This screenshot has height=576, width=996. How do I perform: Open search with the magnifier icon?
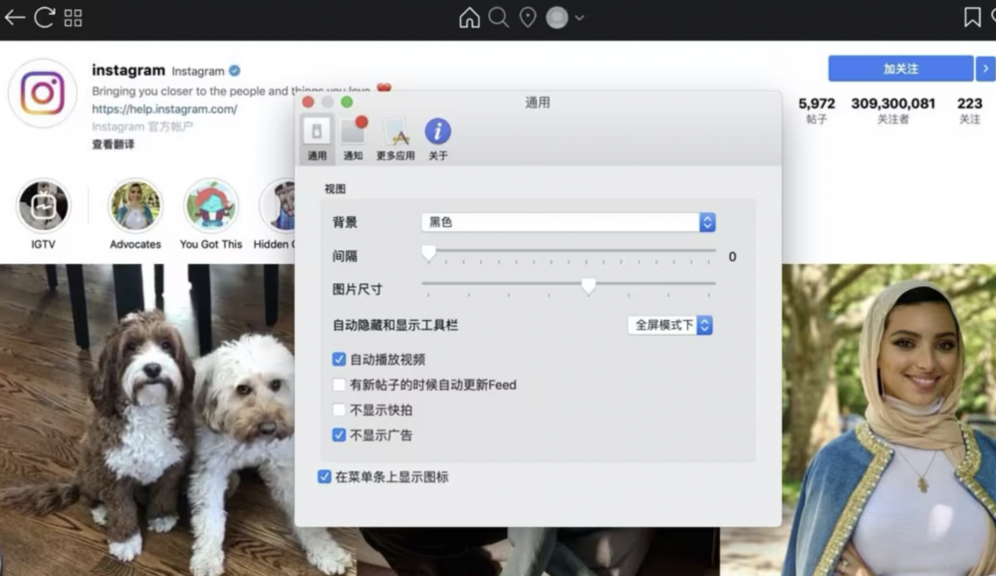499,18
